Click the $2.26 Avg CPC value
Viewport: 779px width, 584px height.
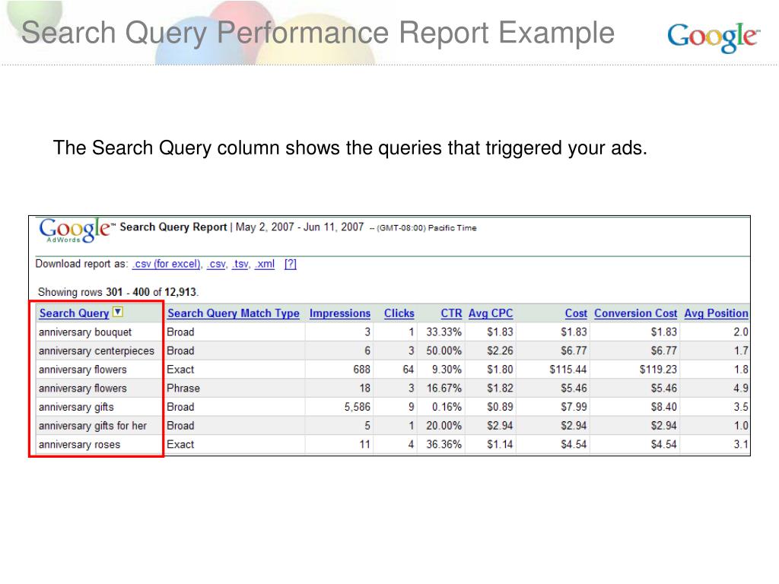(500, 351)
